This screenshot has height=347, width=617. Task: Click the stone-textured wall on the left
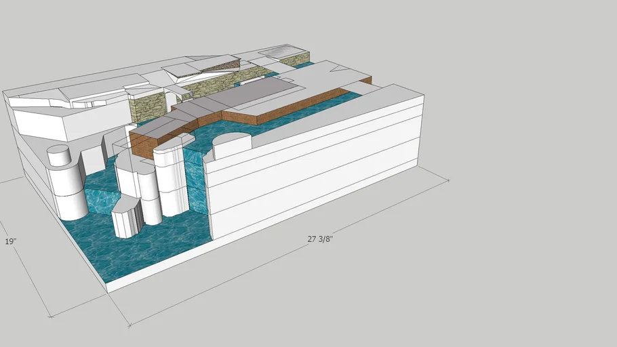[148, 108]
